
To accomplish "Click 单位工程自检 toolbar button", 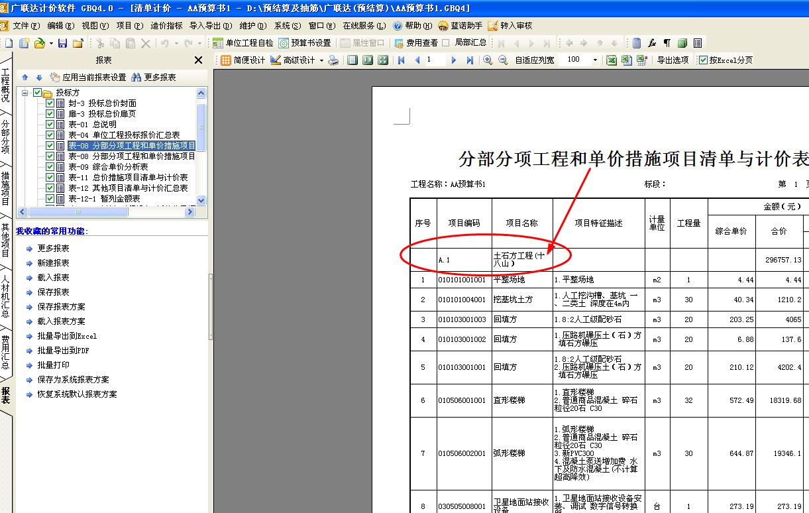I will (243, 43).
